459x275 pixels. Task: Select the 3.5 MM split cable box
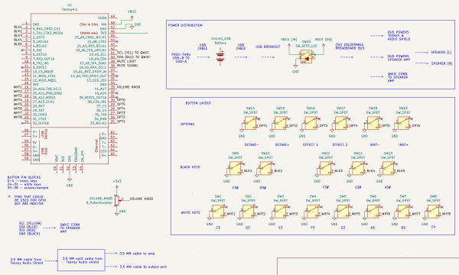pyautogui.click(x=81, y=260)
